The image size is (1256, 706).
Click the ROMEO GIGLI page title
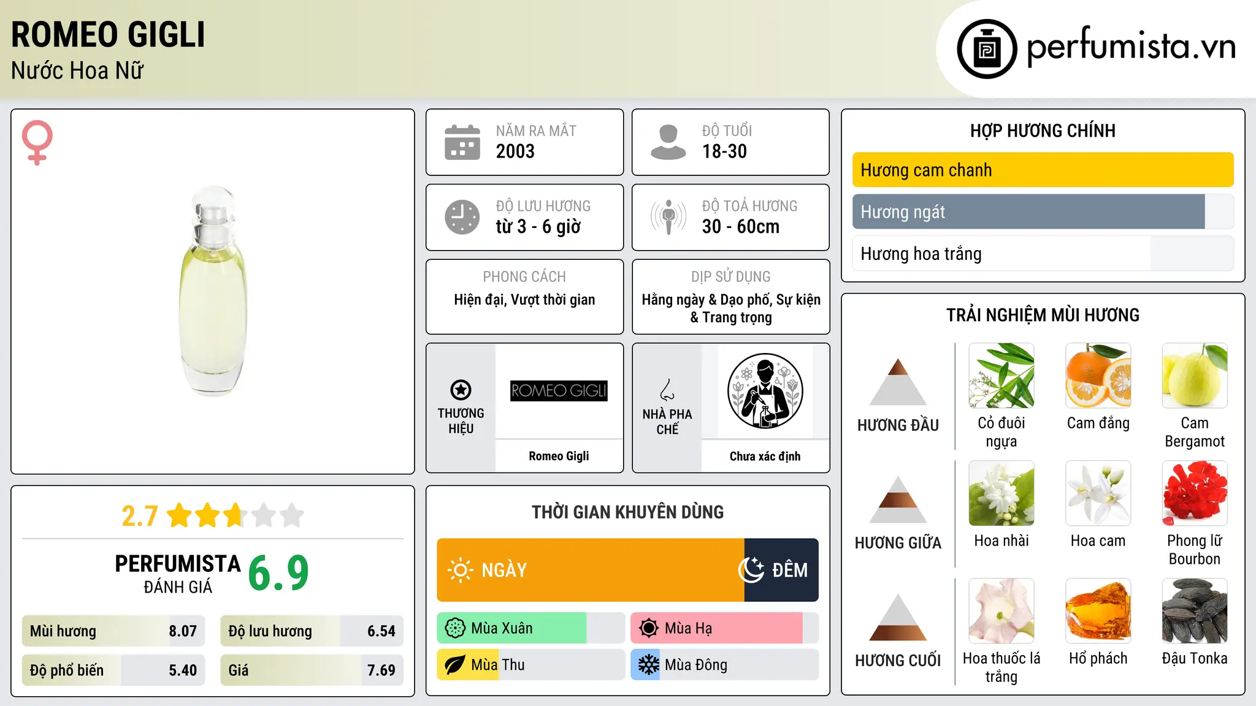coord(108,34)
